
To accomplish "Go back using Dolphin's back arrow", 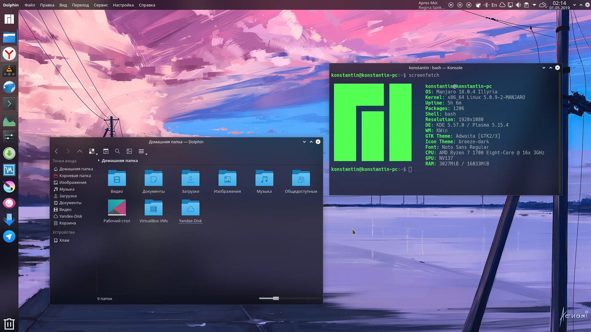I will click(56, 151).
